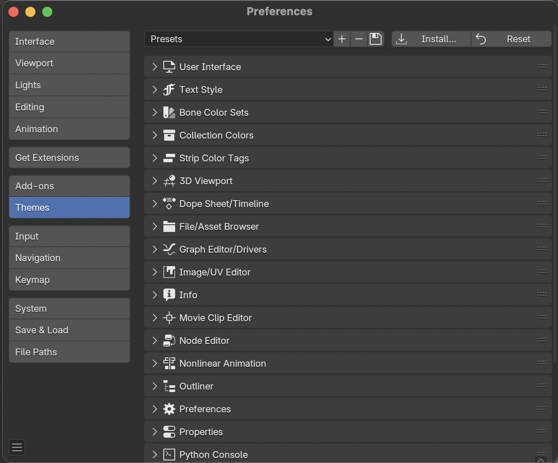The image size is (558, 463).
Task: Select the Themes section
Action: pyautogui.click(x=69, y=207)
